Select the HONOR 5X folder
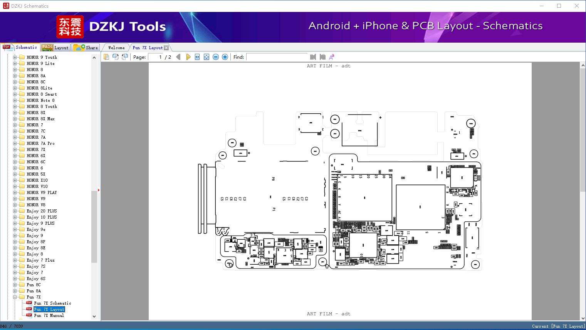This screenshot has height=330, width=586. coord(36,174)
